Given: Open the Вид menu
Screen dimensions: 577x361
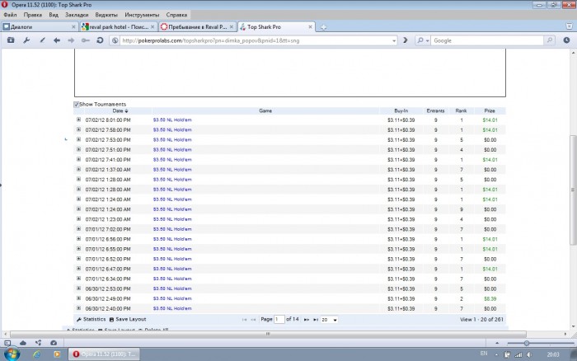Looking at the screenshot, I should pyautogui.click(x=54, y=15).
